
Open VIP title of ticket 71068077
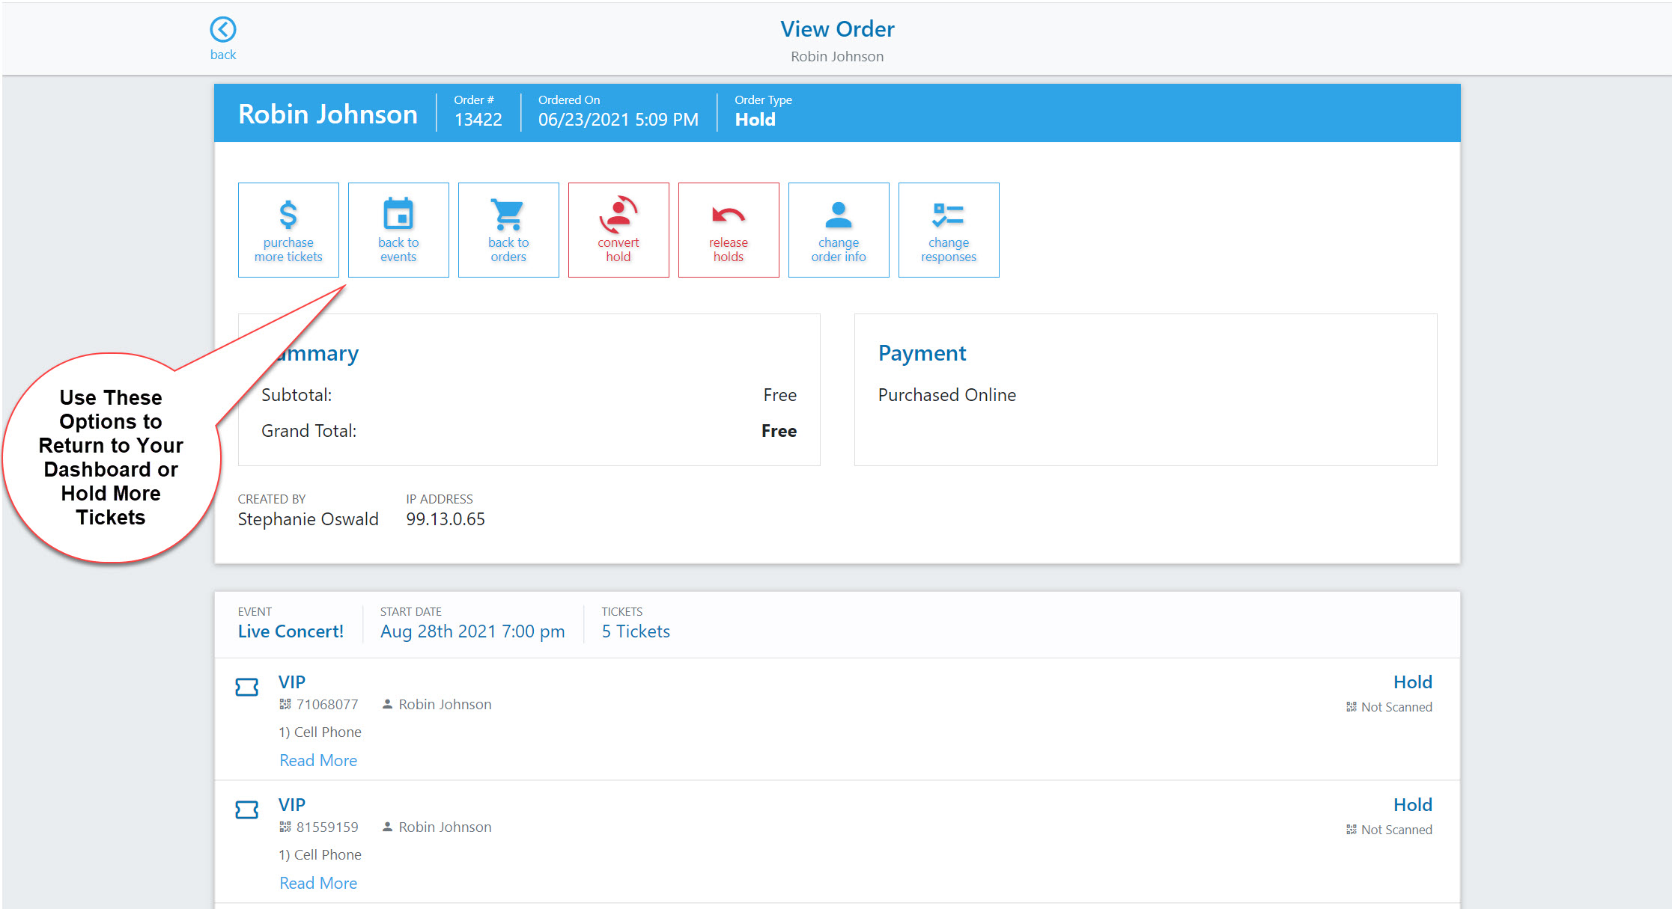tap(292, 682)
